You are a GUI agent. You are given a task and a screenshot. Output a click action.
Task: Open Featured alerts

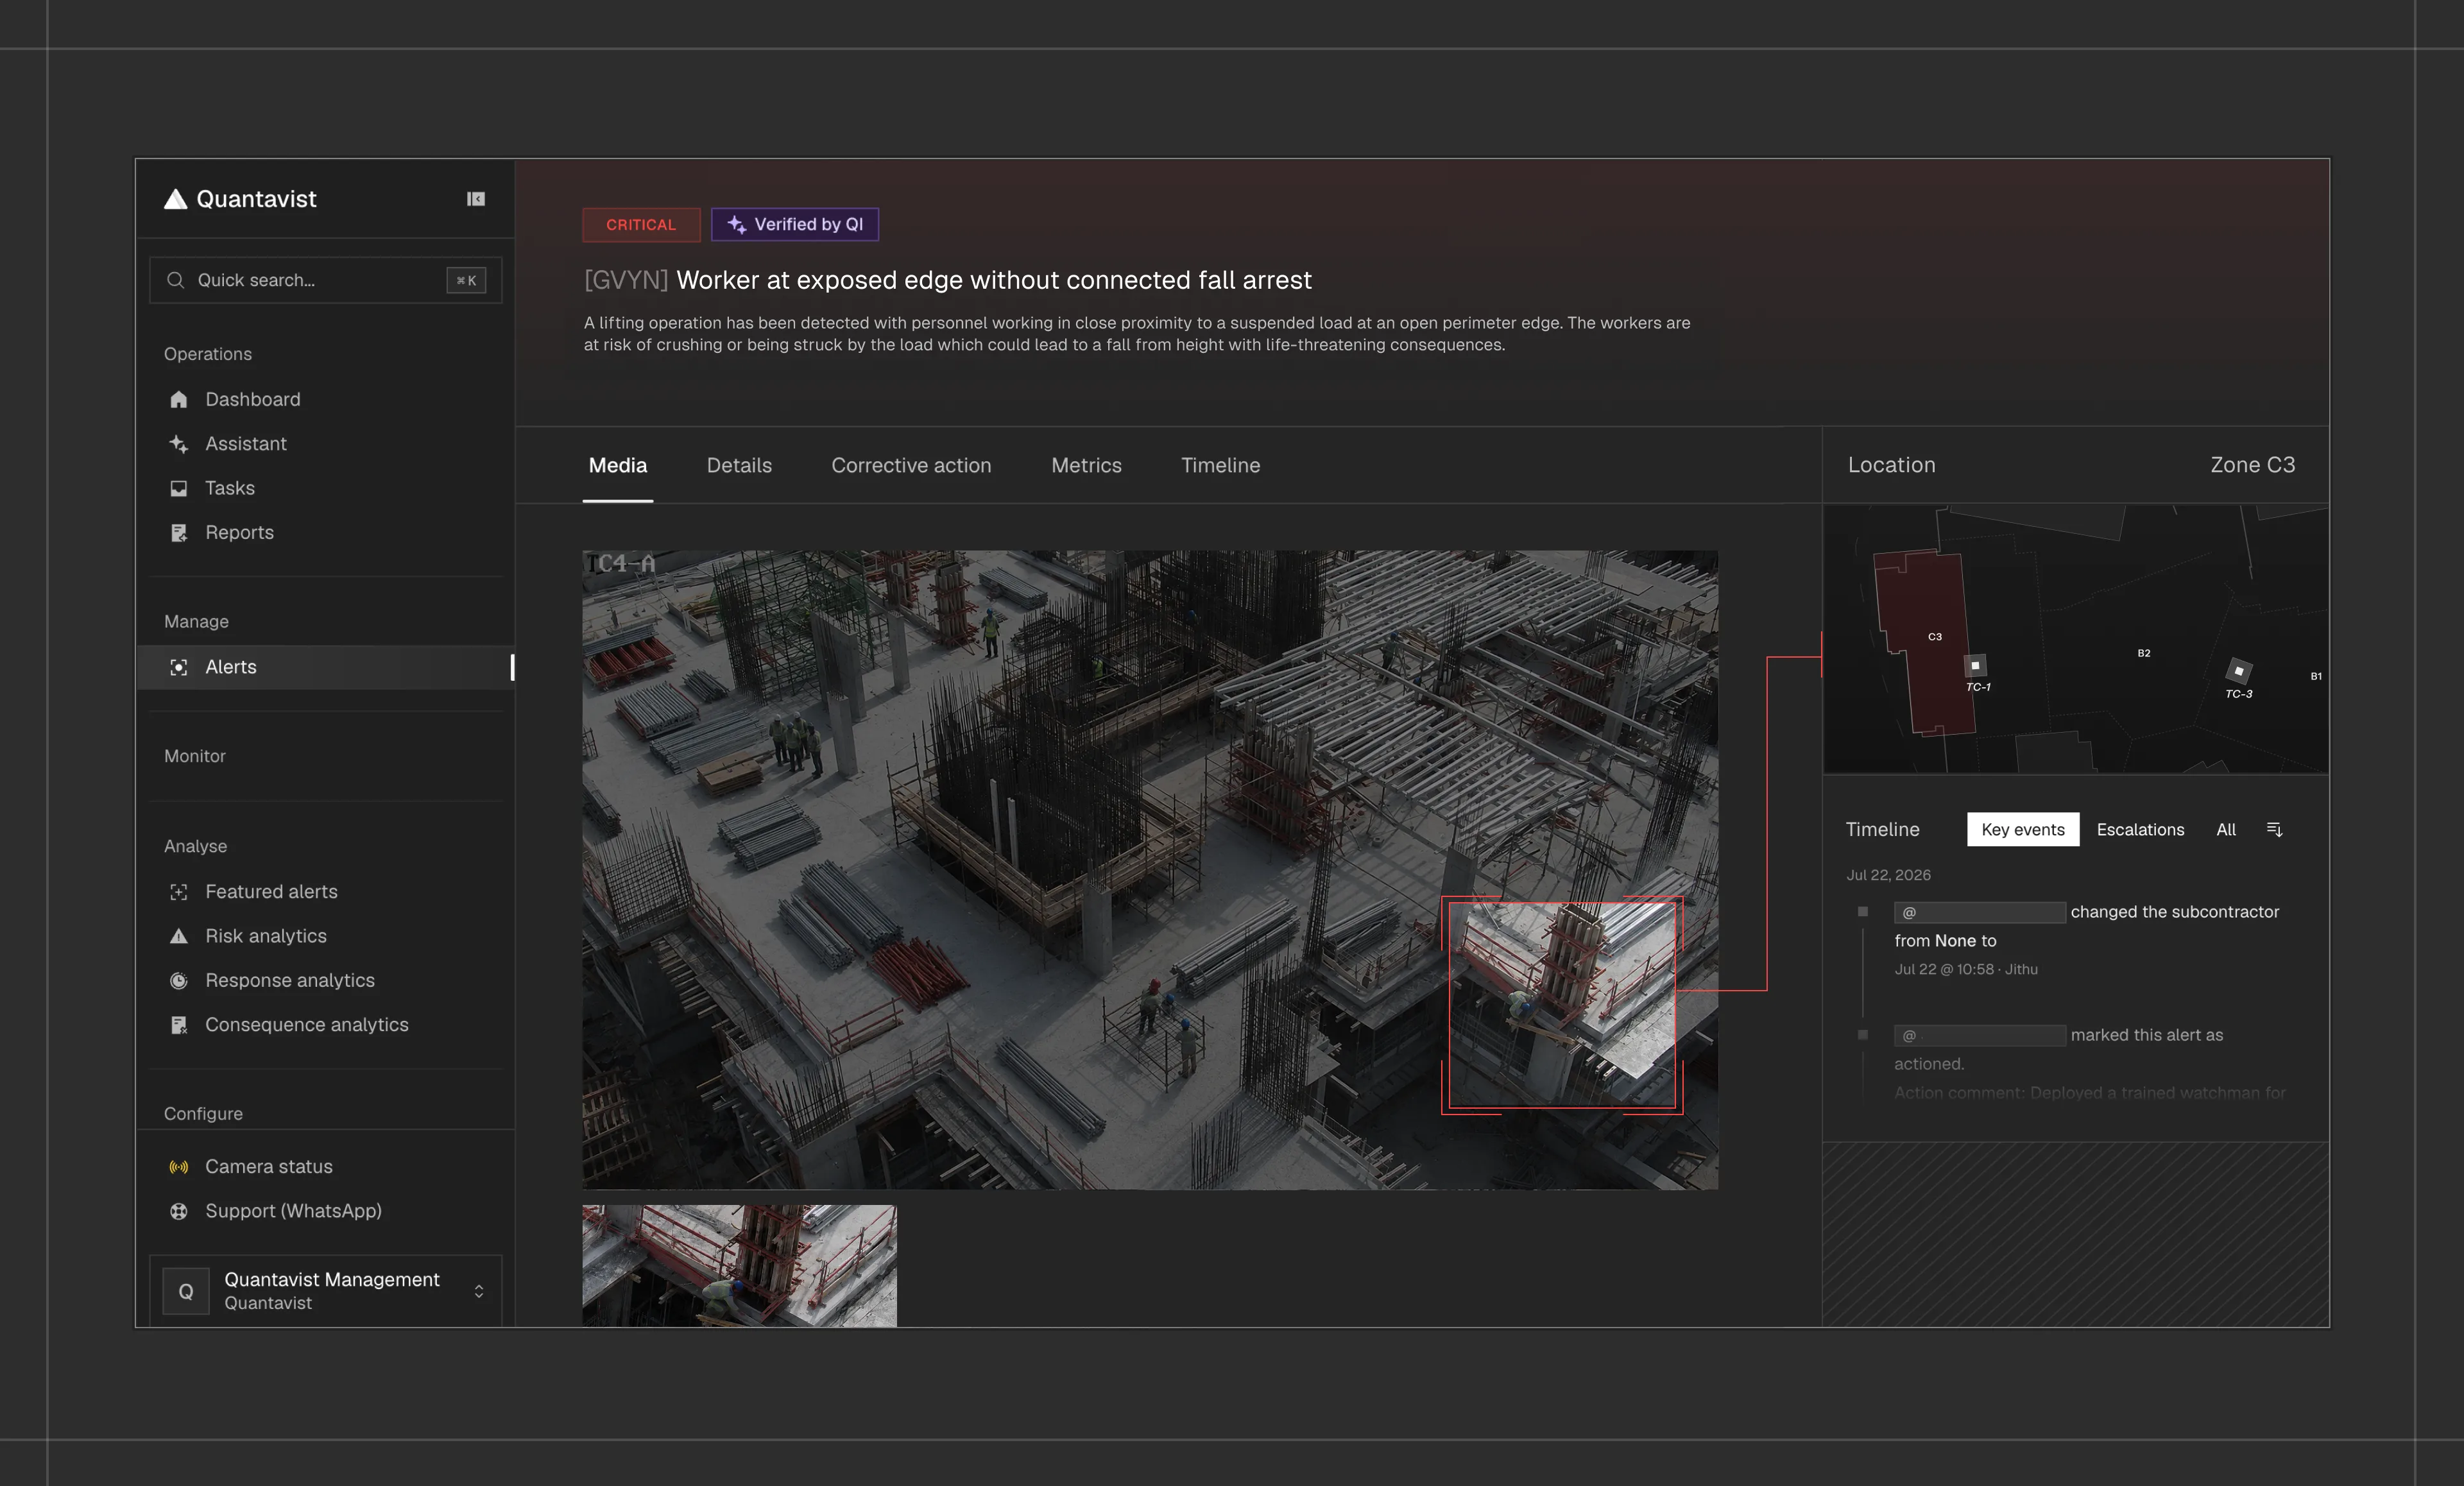click(272, 892)
